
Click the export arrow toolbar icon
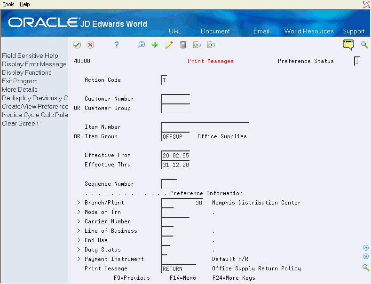[x=211, y=45]
